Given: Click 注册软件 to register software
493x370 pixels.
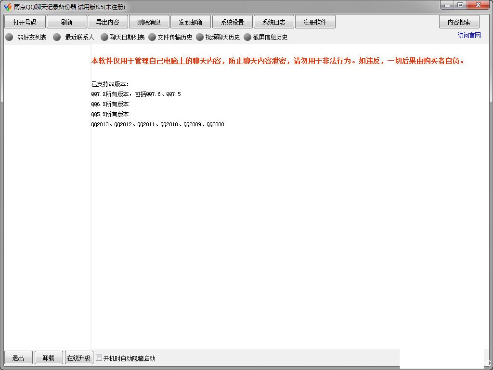Looking at the screenshot, I should click(x=315, y=22).
